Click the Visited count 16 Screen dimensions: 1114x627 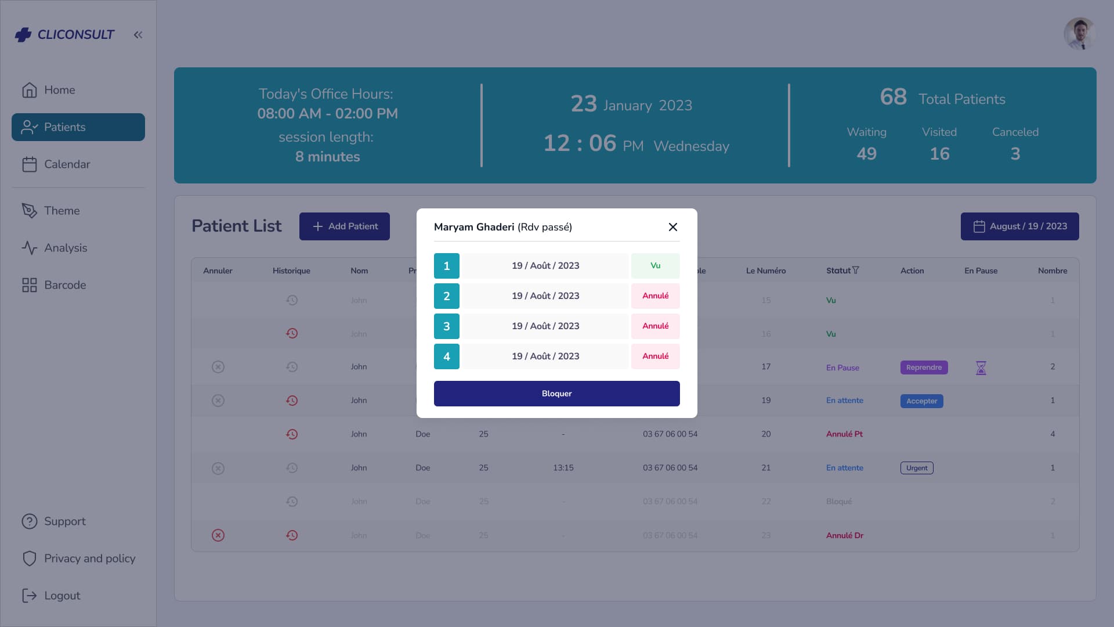pyautogui.click(x=939, y=154)
